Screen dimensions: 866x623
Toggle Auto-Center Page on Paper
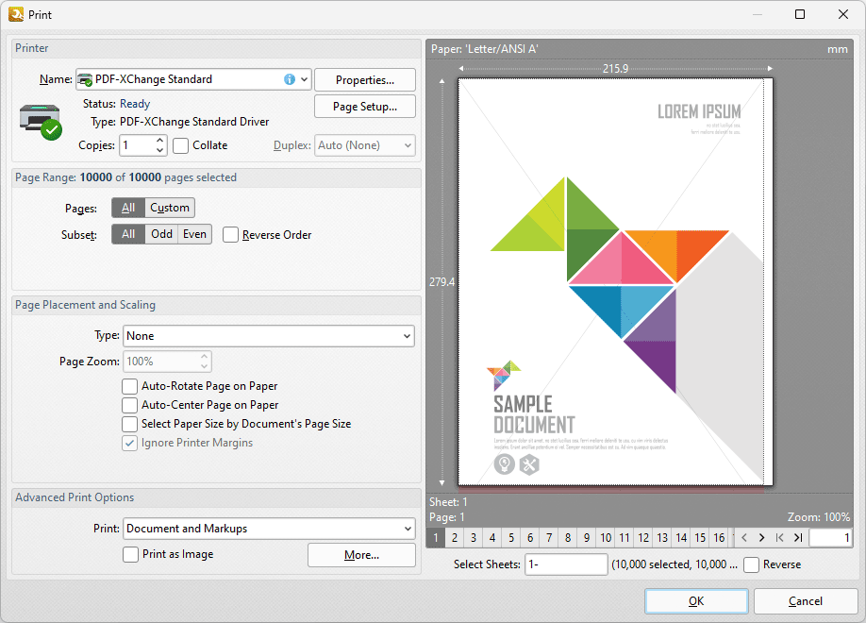click(130, 405)
